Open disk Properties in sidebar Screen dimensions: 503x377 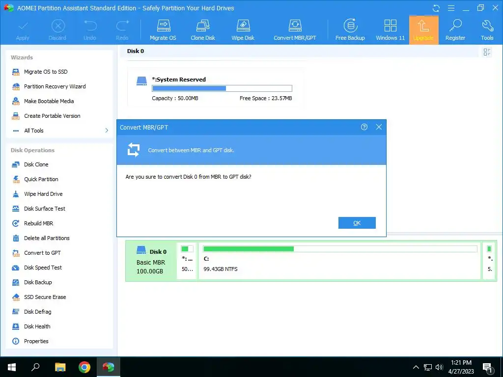click(x=36, y=342)
